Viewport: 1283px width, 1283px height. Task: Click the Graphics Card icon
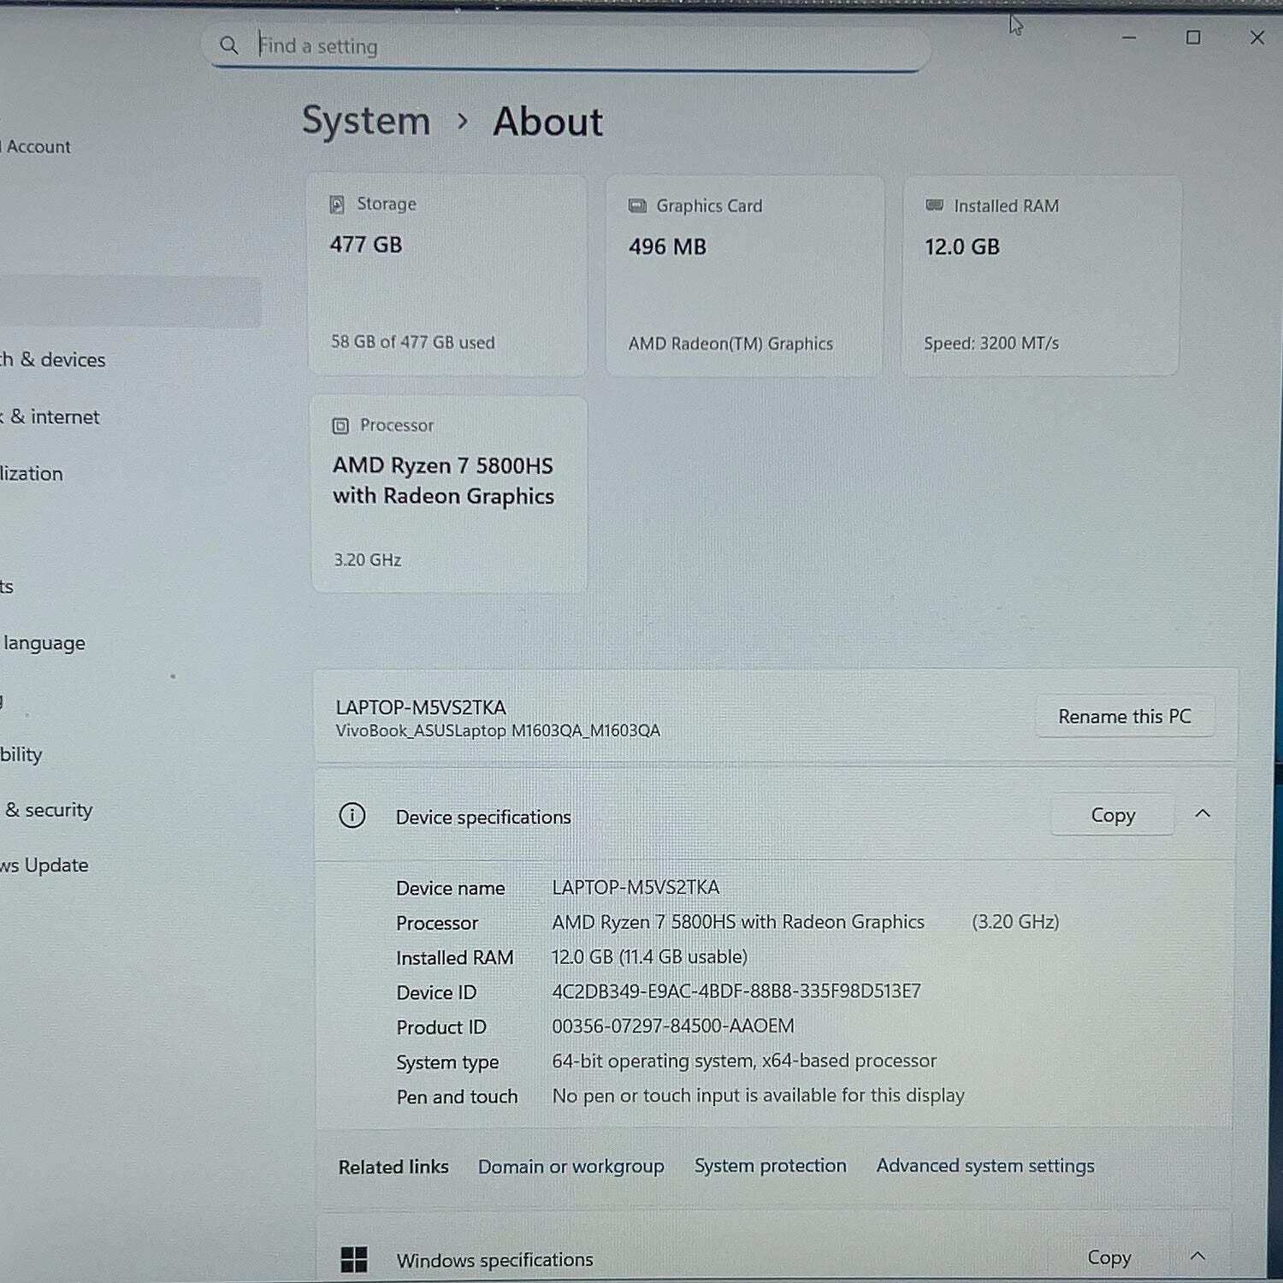pyautogui.click(x=637, y=206)
